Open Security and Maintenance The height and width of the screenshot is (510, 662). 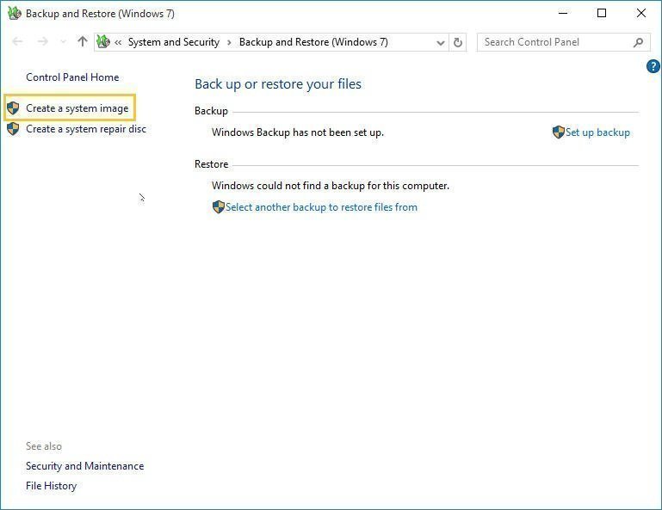(85, 466)
